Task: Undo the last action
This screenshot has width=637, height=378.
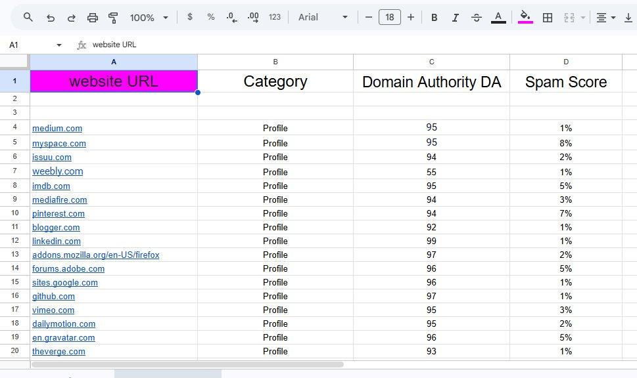Action: (x=51, y=18)
